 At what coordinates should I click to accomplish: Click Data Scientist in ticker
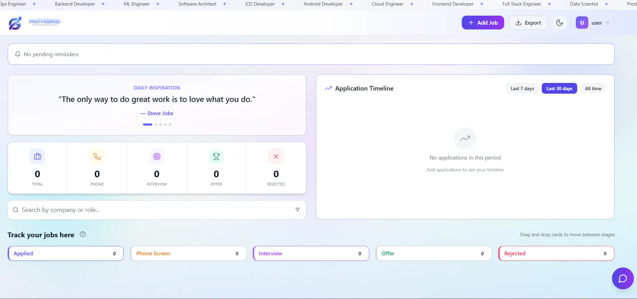coord(584,4)
